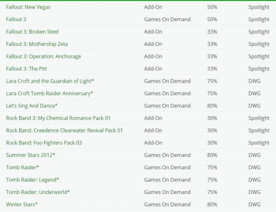Open Lara Croft Tomb Raider Anniversary link
Image resolution: width=276 pixels, height=212 pixels.
point(50,93)
